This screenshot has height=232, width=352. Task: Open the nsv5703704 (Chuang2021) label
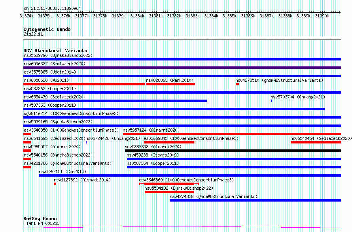click(x=298, y=97)
